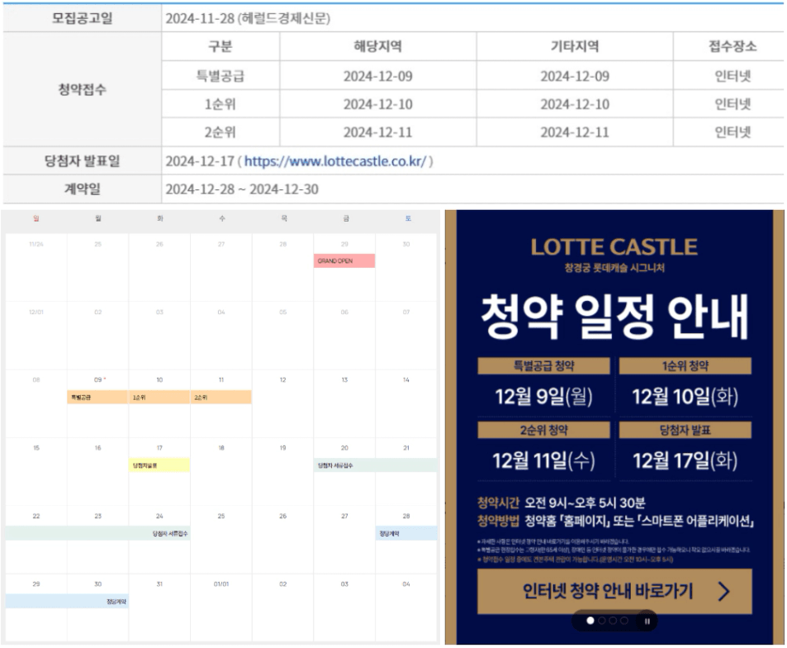787x648 pixels.
Task: Click the 2순위 table row label
Action: coord(220,132)
